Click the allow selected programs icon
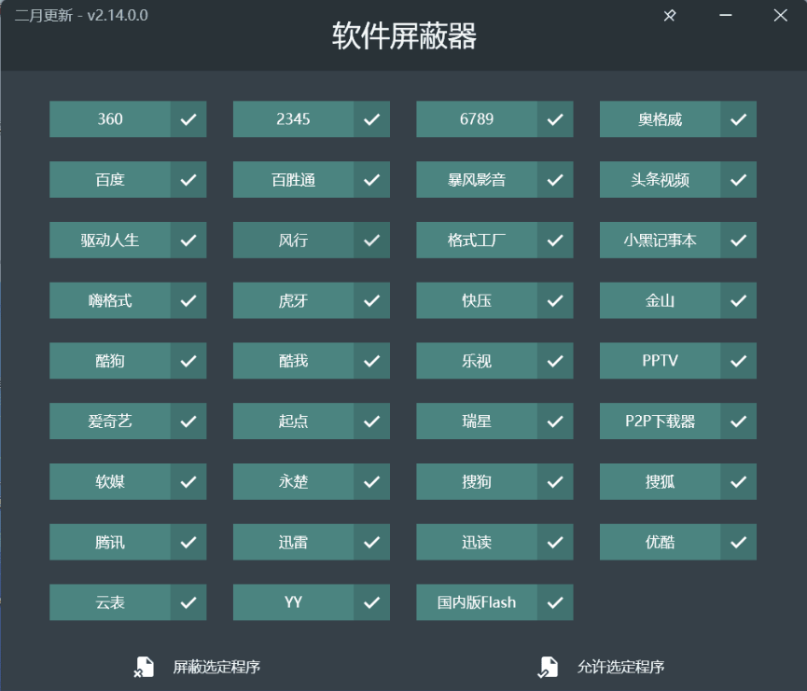 [549, 667]
